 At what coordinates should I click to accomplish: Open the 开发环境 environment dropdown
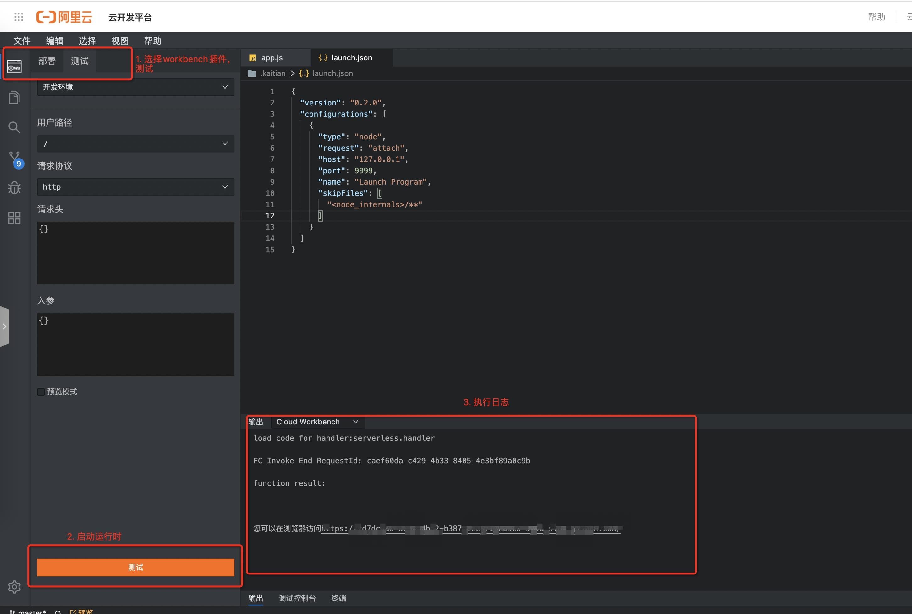135,87
